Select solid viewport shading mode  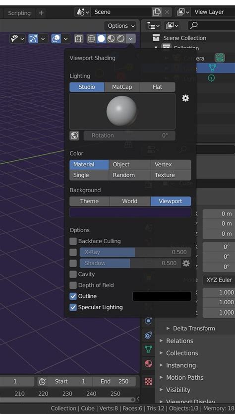pyautogui.click(x=101, y=39)
